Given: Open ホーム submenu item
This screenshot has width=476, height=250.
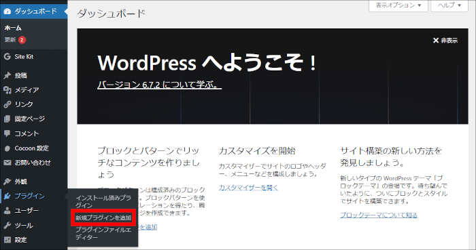Looking at the screenshot, I should tap(13, 28).
